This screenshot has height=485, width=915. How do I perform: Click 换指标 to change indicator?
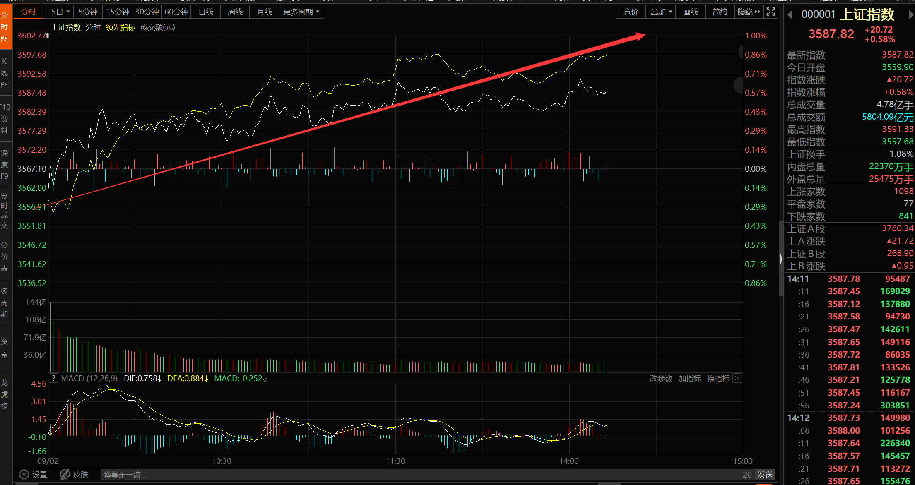718,378
